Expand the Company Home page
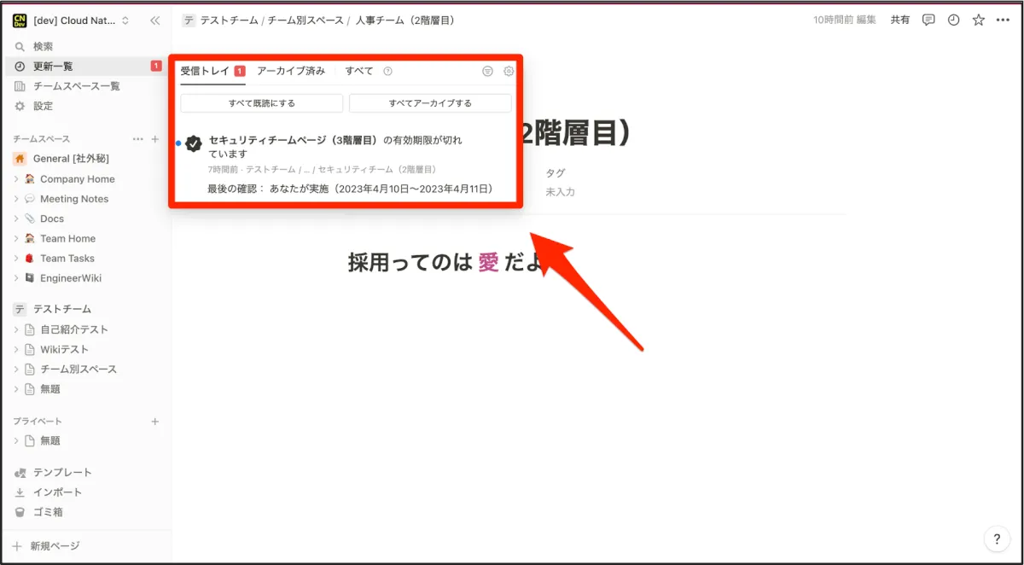Screen dimensions: 1024x565 click(16, 179)
